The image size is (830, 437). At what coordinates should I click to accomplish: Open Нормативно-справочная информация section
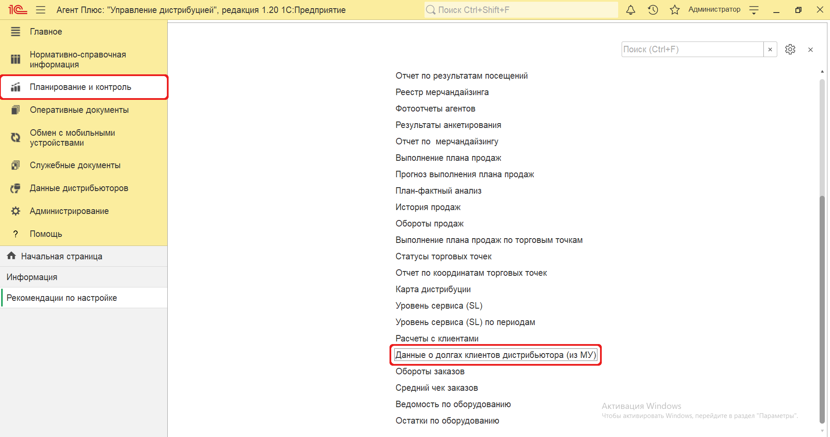[84, 59]
